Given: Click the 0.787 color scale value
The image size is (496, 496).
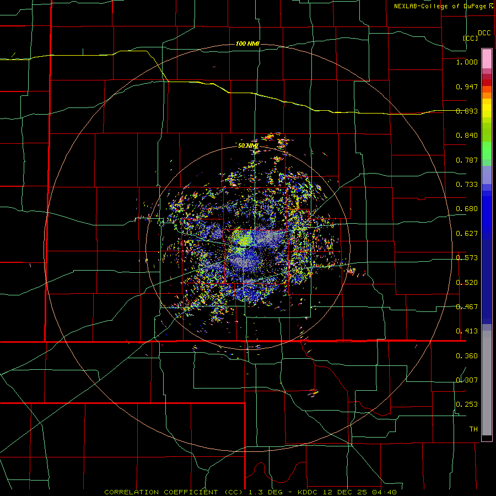Looking at the screenshot, I should (467, 160).
